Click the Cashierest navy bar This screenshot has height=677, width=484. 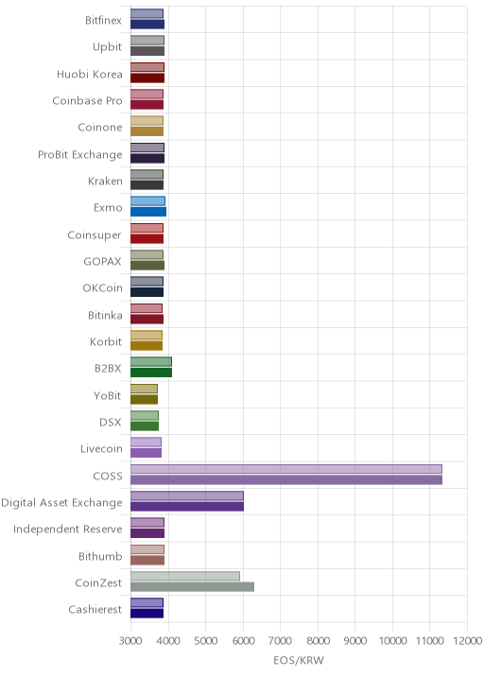147,614
